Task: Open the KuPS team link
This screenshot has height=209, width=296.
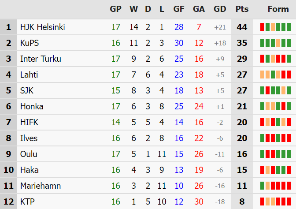Action: [30, 43]
